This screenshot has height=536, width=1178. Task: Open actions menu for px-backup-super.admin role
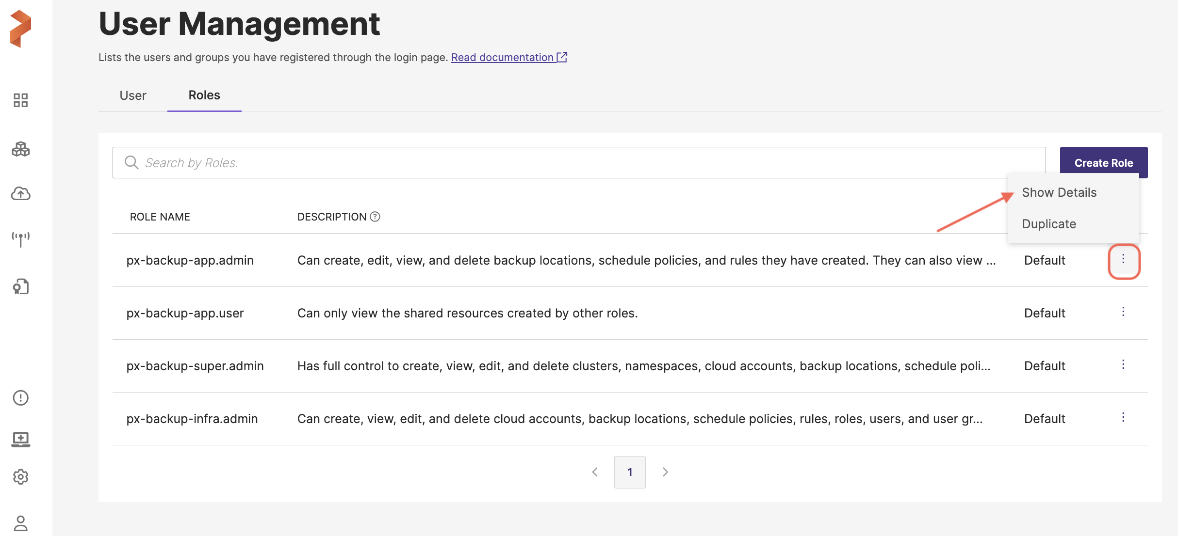pyautogui.click(x=1123, y=365)
